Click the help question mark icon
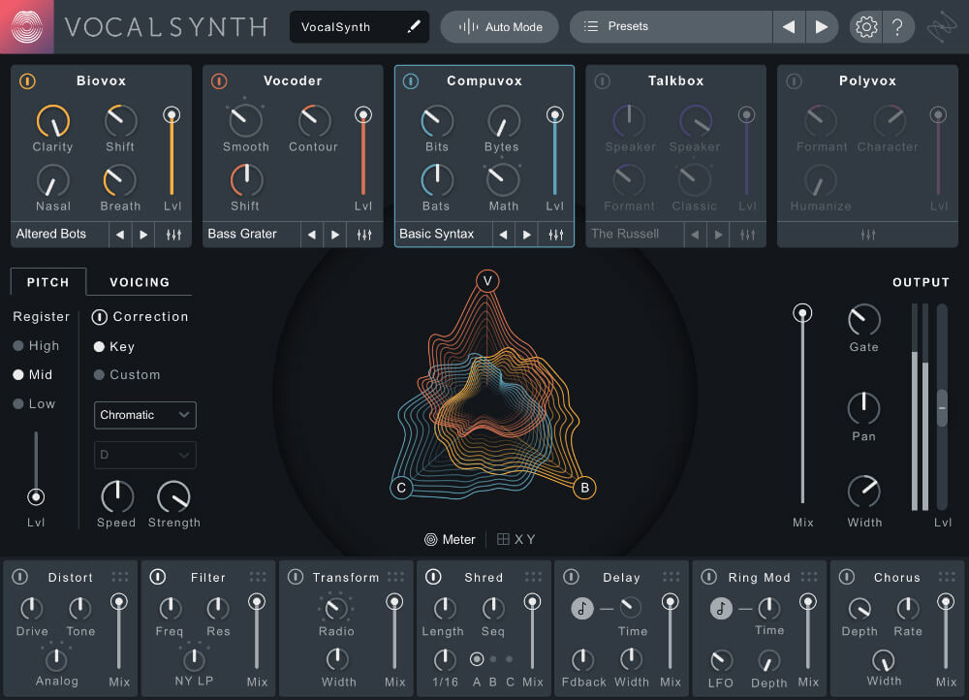 point(898,26)
